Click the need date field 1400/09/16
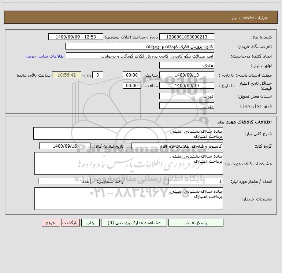 pos(65,146)
